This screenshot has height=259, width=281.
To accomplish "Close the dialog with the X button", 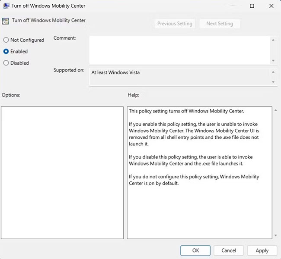I will click(271, 6).
